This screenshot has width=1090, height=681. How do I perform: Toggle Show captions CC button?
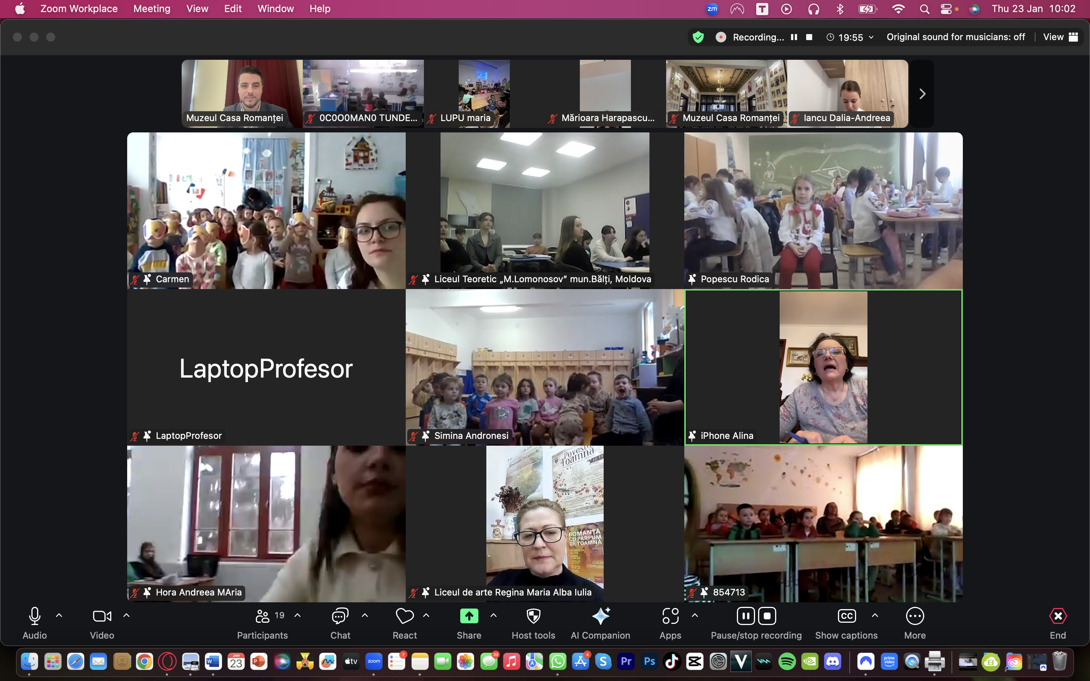(846, 616)
